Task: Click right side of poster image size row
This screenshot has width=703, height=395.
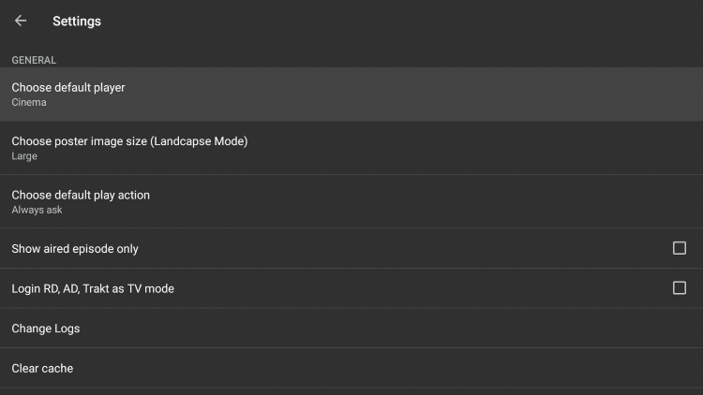Action: [x=562, y=148]
